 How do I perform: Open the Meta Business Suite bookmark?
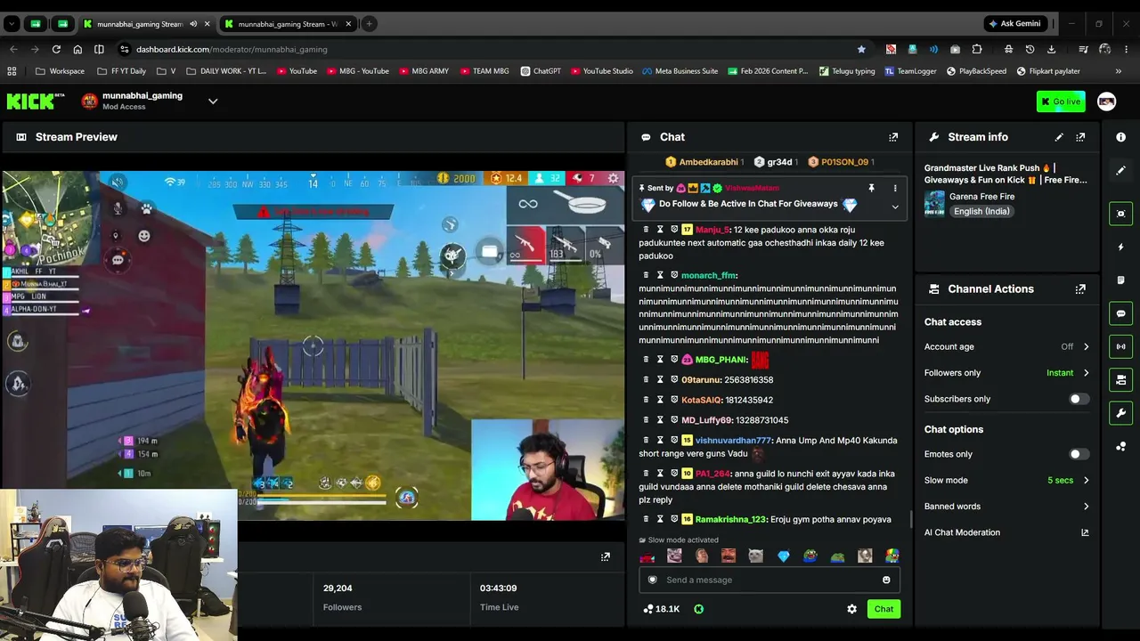pos(680,71)
